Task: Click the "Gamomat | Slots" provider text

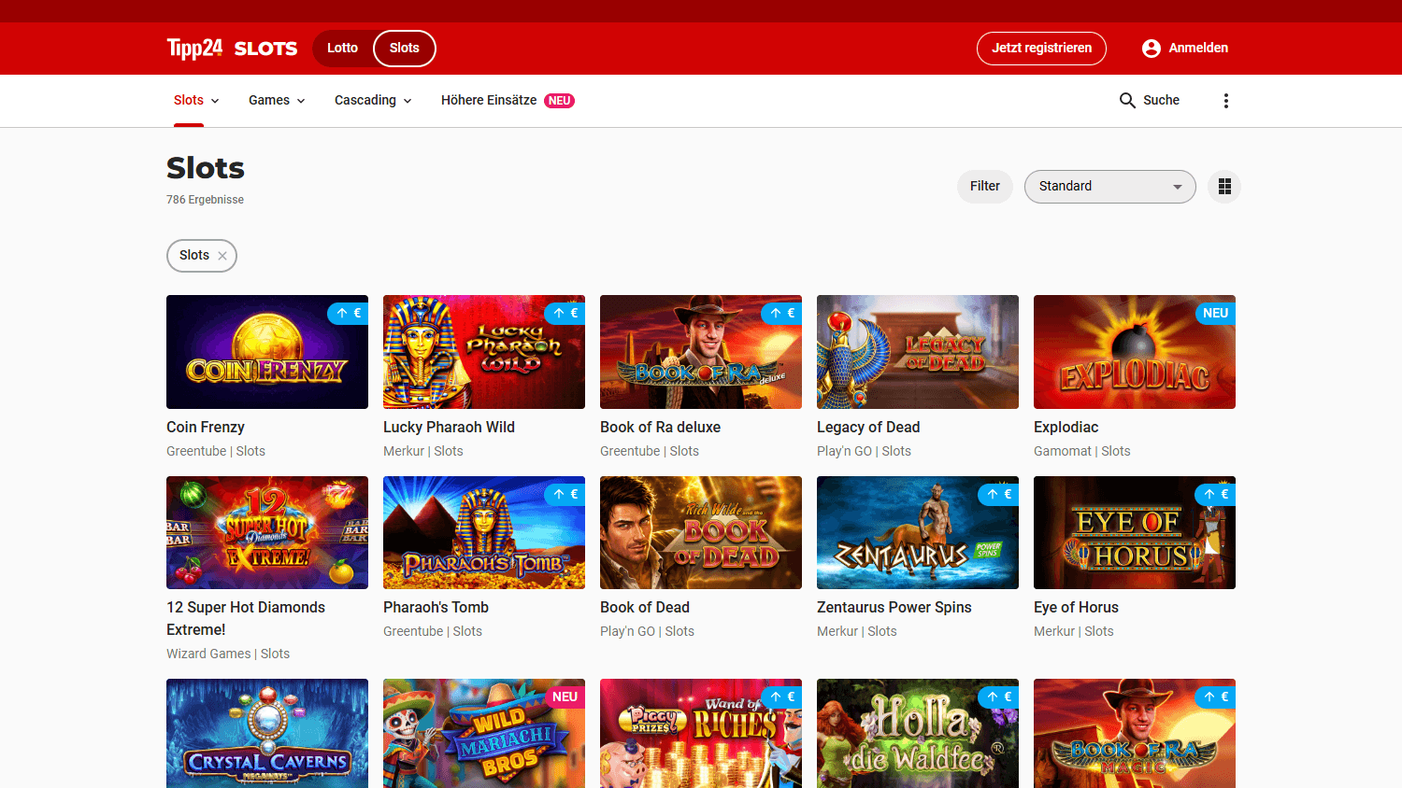Action: click(x=1082, y=452)
